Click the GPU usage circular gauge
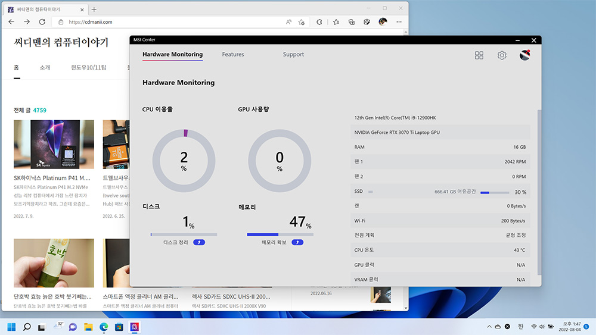The image size is (596, 335). tap(280, 161)
